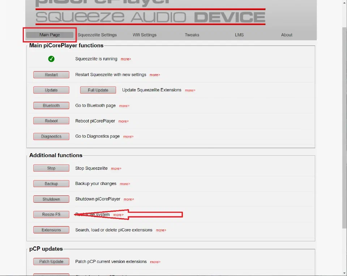Click the 'Backup your changes' text
This screenshot has width=347, height=276.
[x=96, y=184]
